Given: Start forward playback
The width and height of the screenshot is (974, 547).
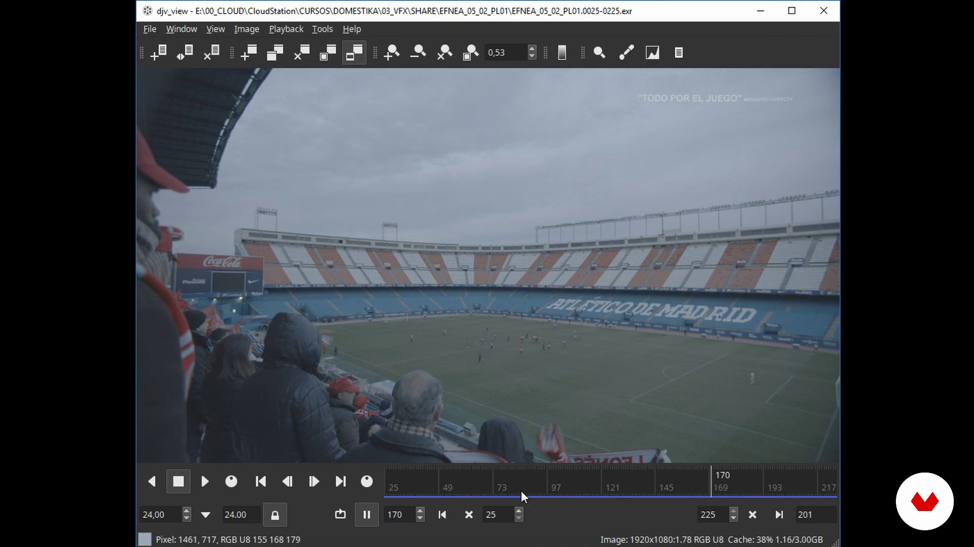Looking at the screenshot, I should point(205,482).
